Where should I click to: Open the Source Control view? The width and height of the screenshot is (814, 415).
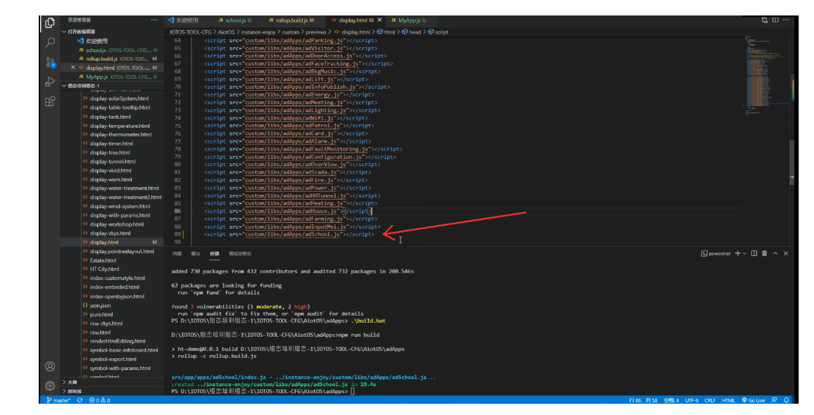pos(50,62)
